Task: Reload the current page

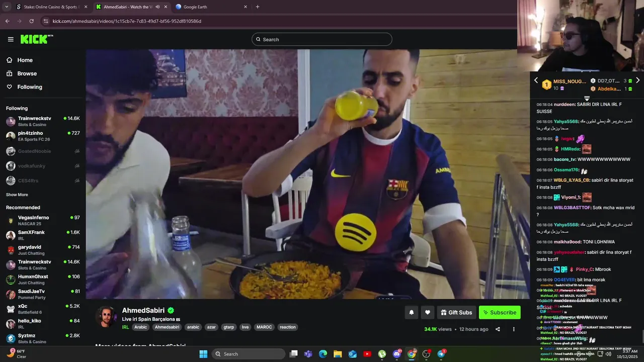Action: pyautogui.click(x=31, y=21)
